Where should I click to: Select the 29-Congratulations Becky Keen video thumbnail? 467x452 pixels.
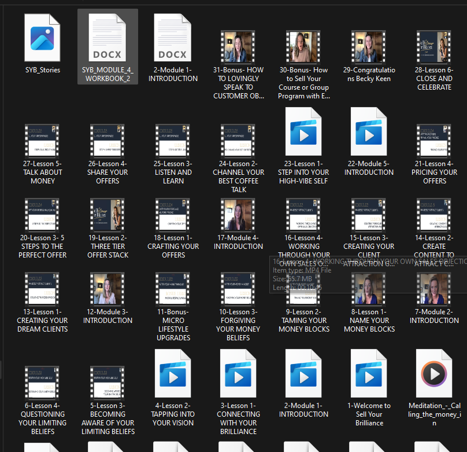(369, 47)
